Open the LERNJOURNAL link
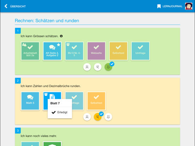The image size is (195, 146). pyautogui.click(x=172, y=6)
